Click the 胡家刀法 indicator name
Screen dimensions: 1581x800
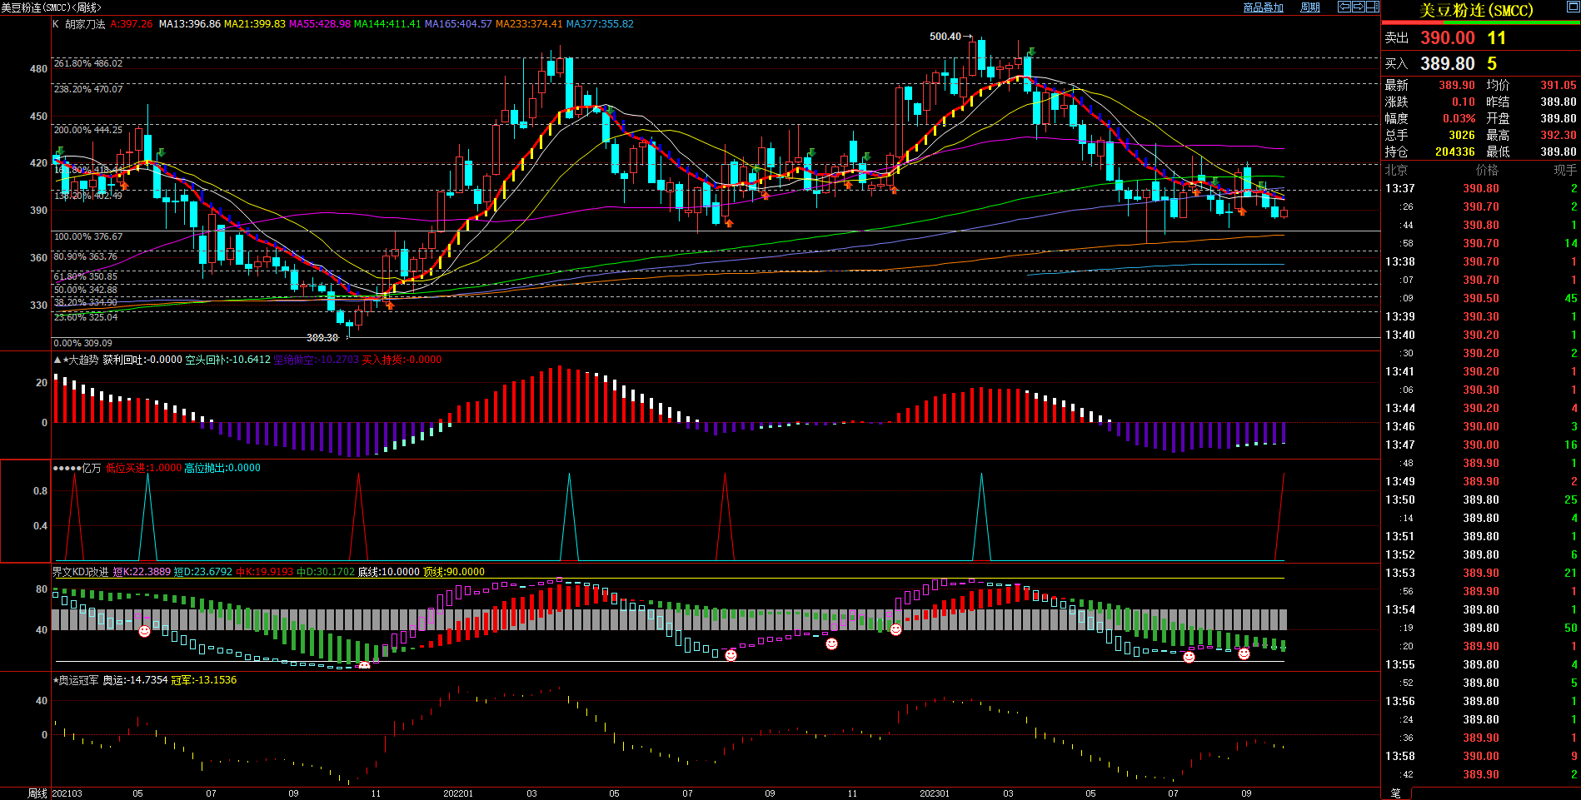tap(86, 24)
